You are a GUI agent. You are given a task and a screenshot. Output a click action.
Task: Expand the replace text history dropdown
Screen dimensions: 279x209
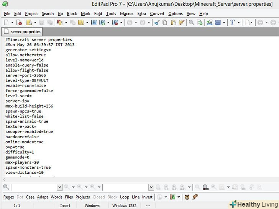point(151,187)
